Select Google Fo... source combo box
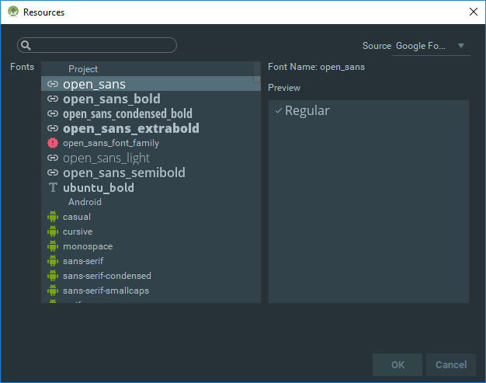486x383 pixels. [x=431, y=46]
